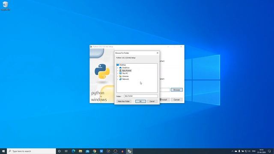Open the Action Center notifications icon
Viewport: 274px width, 154px height.
[x=269, y=151]
